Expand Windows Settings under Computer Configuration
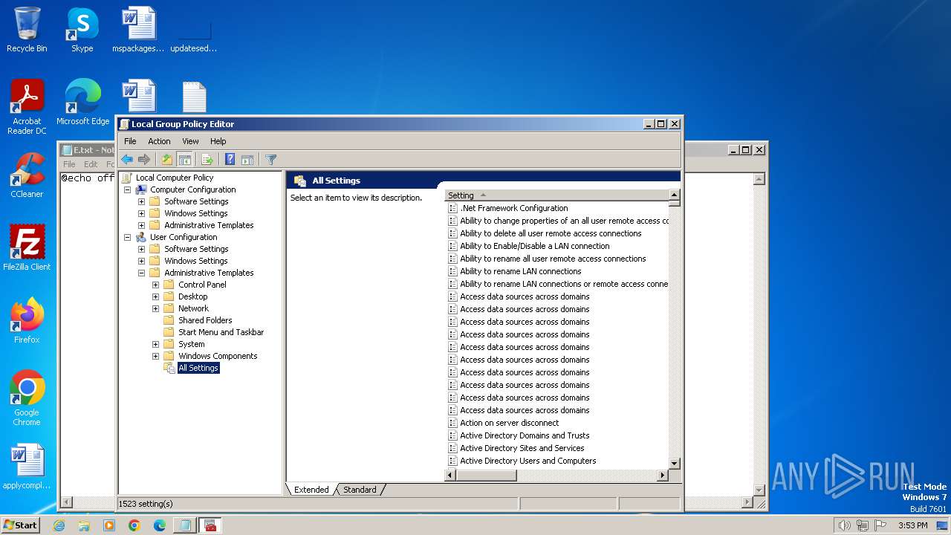Image resolution: width=951 pixels, height=535 pixels. (x=141, y=213)
